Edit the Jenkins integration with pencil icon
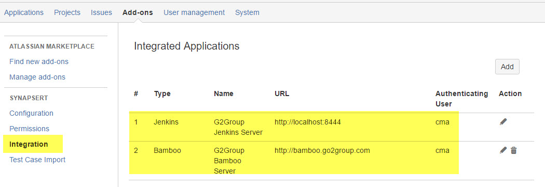 click(503, 122)
